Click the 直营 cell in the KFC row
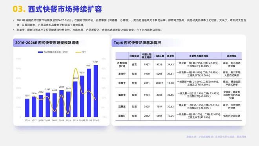259x146 pixels. 134,65
